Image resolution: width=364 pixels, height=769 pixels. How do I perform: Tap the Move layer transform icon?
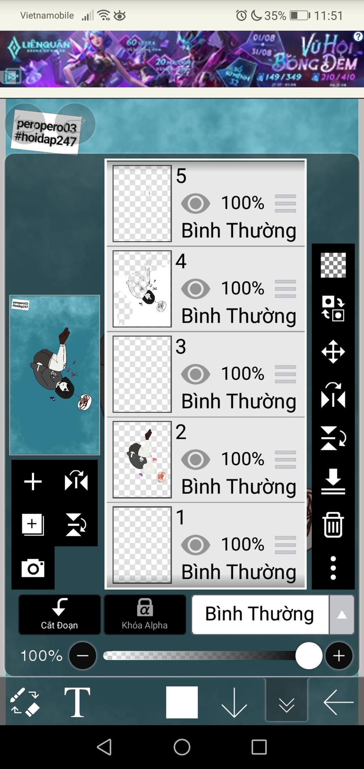click(333, 352)
